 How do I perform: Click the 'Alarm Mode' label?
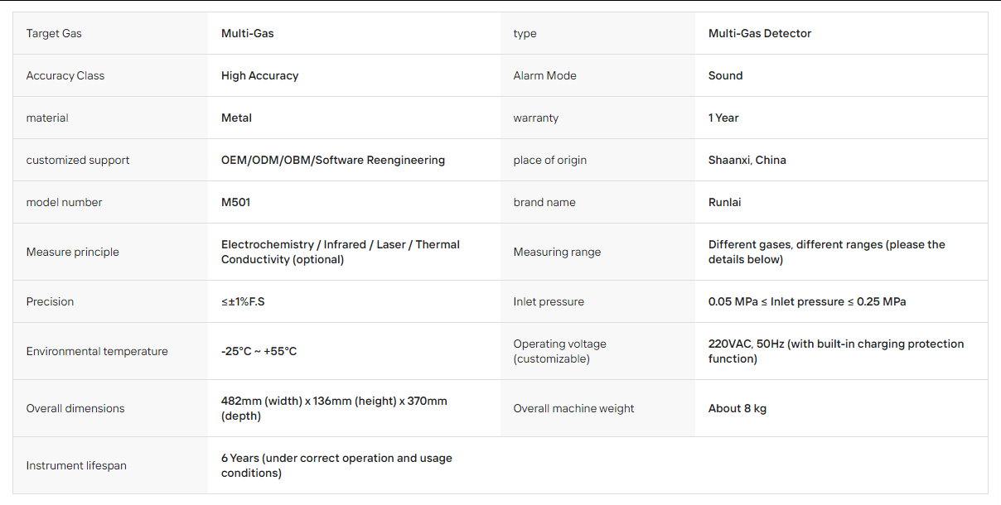point(544,75)
